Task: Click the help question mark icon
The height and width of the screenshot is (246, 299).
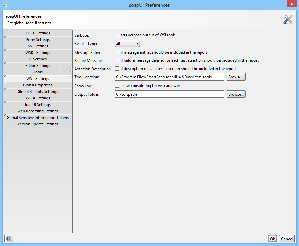Action: [9, 239]
